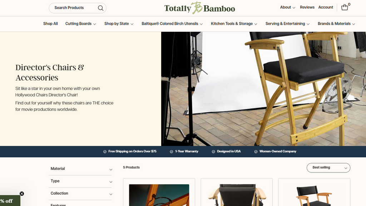This screenshot has width=366, height=206.
Task: Click the 5 Products count text
Action: [132, 167]
